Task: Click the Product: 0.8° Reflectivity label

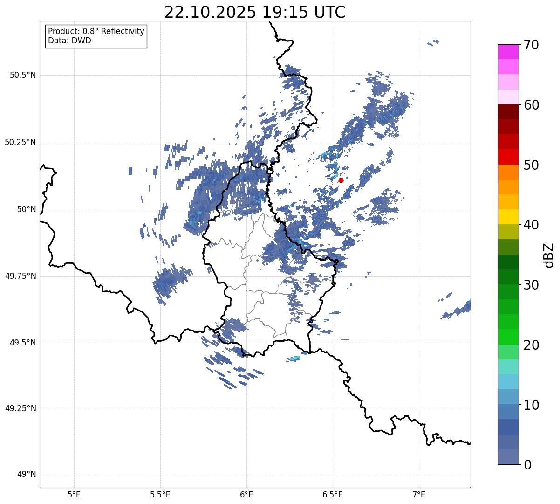Action: click(96, 31)
